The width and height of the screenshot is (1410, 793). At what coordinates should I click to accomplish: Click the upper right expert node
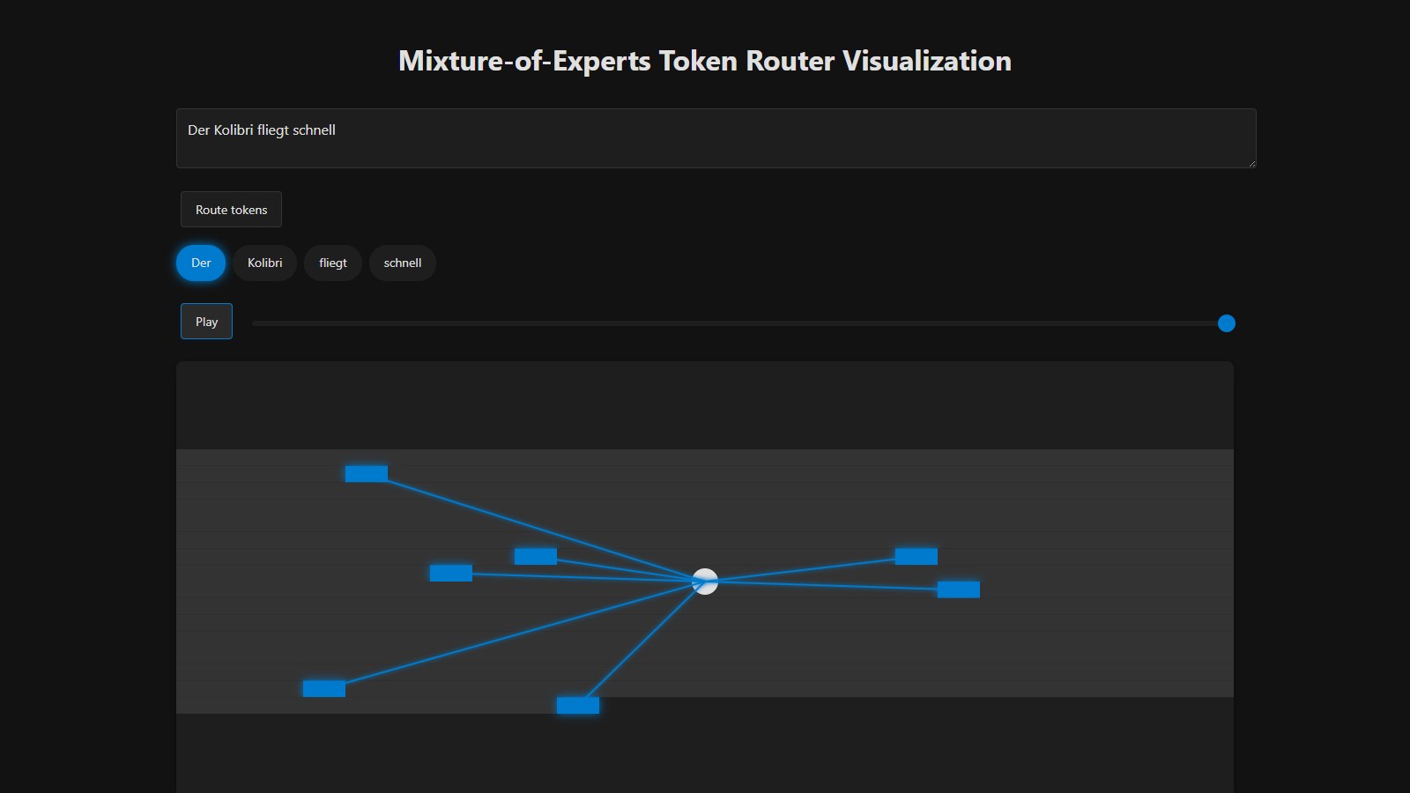click(916, 556)
